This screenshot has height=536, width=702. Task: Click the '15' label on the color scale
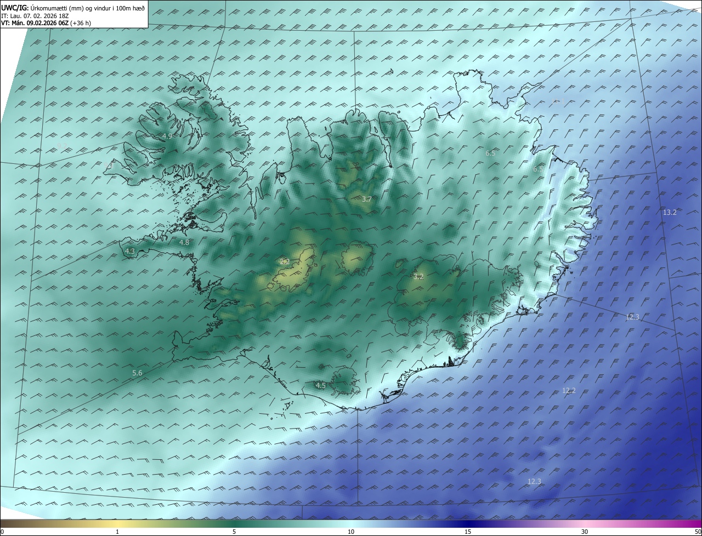[x=468, y=532]
